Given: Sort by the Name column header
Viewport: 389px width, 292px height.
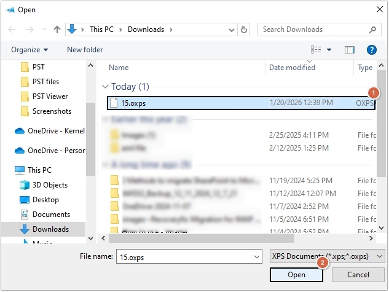Looking at the screenshot, I should coord(119,68).
